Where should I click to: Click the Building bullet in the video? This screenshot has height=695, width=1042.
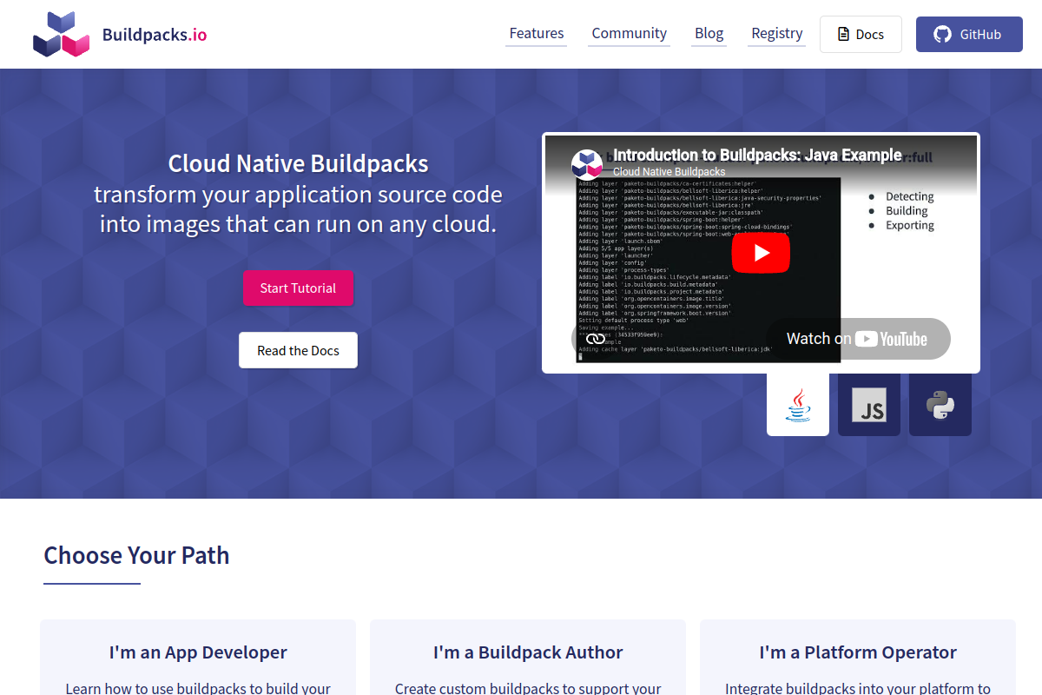pos(907,211)
